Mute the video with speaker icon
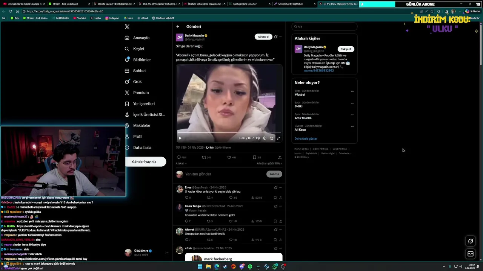This screenshot has height=271, width=483. (x=258, y=138)
